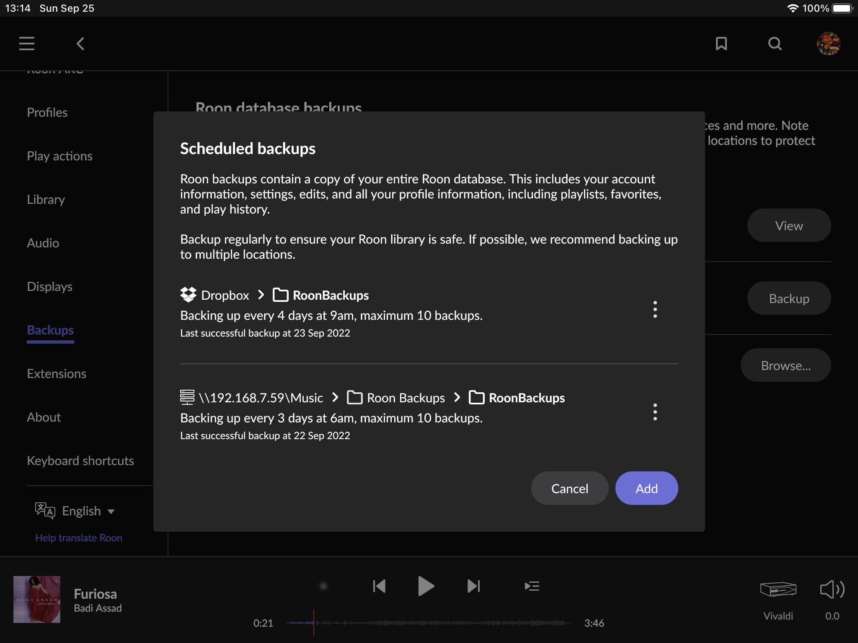Select the Vivaldi audio zone icon

pos(778,590)
